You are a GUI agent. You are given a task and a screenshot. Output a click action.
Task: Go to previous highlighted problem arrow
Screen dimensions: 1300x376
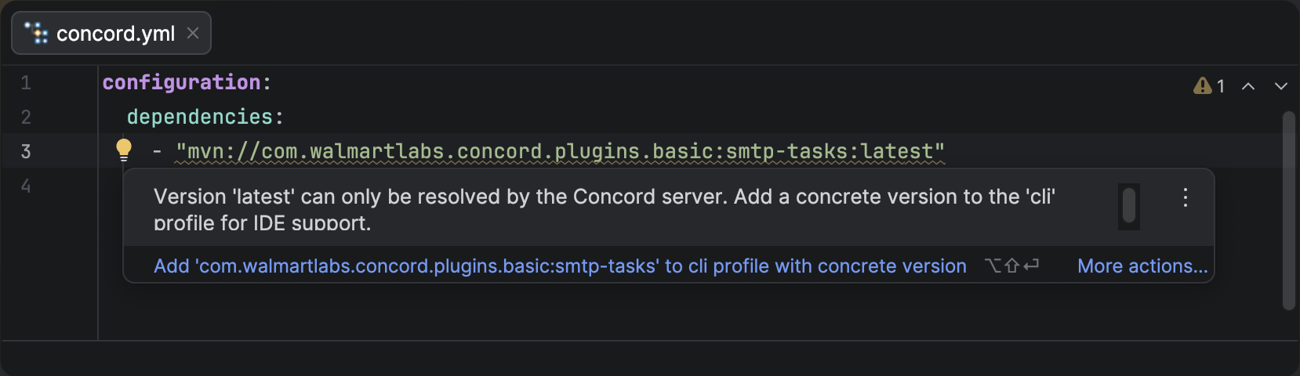click(1248, 85)
